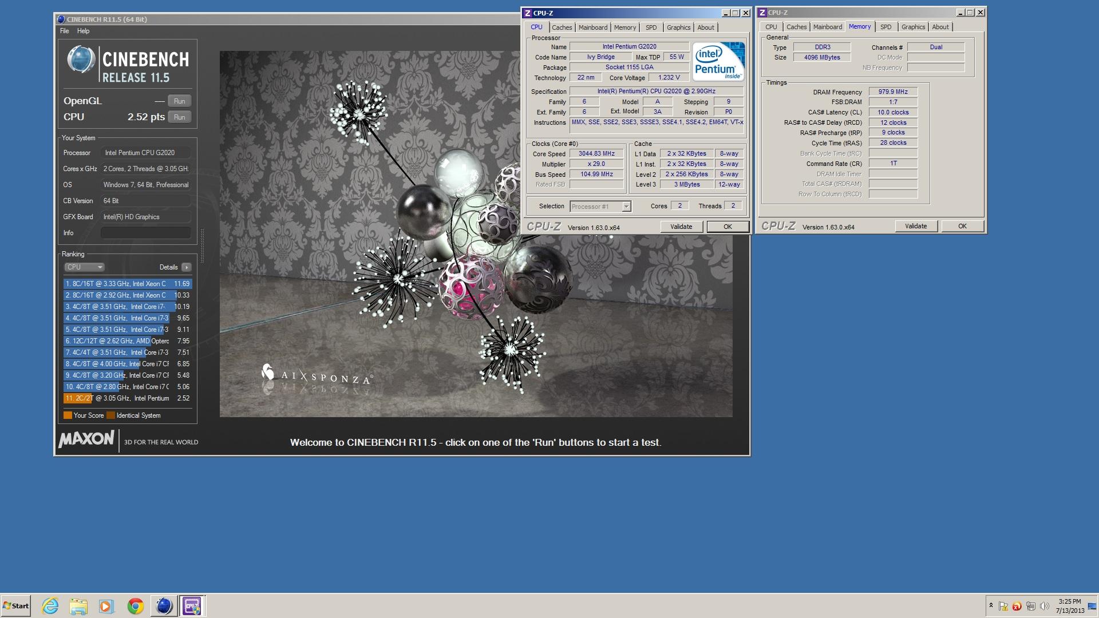
Task: Open the File menu in Cinebench
Action: 64,31
